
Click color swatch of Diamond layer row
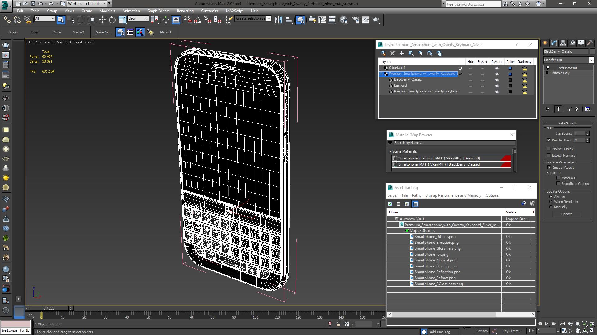click(x=510, y=86)
